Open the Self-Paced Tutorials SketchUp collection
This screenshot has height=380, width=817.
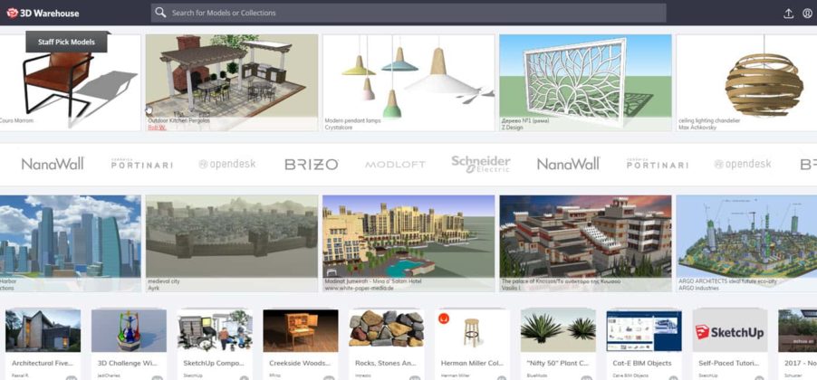[729, 333]
